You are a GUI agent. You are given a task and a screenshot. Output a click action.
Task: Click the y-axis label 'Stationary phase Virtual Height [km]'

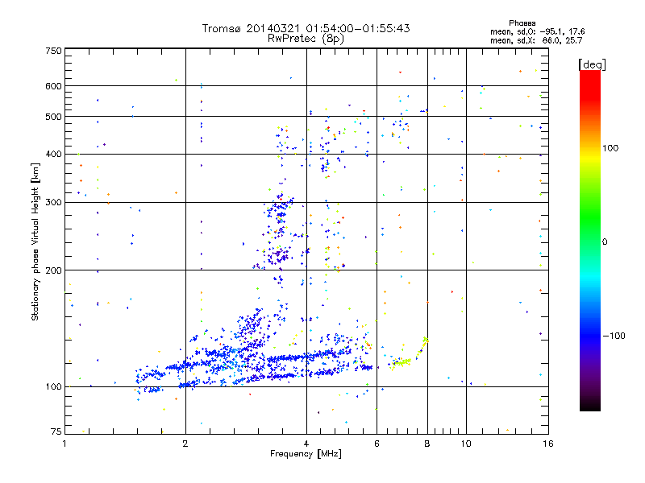(35, 242)
